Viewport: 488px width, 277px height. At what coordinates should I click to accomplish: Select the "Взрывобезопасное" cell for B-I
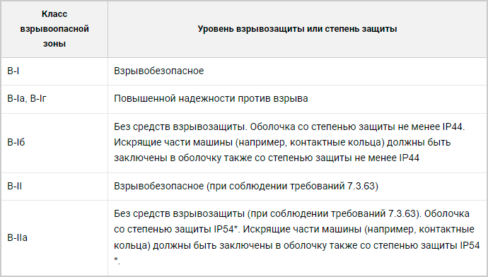tap(158, 71)
